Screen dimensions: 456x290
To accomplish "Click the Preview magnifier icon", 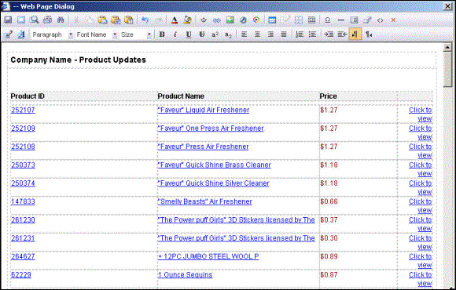I will 34,20.
